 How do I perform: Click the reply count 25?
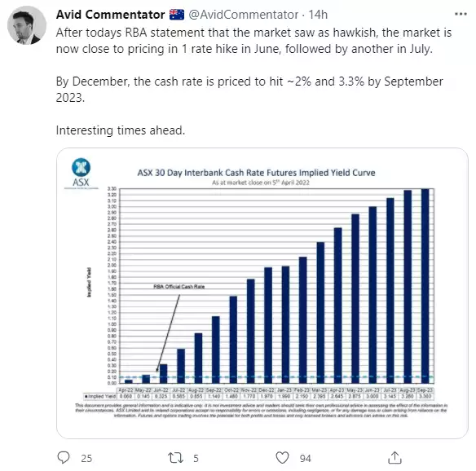pos(86,458)
